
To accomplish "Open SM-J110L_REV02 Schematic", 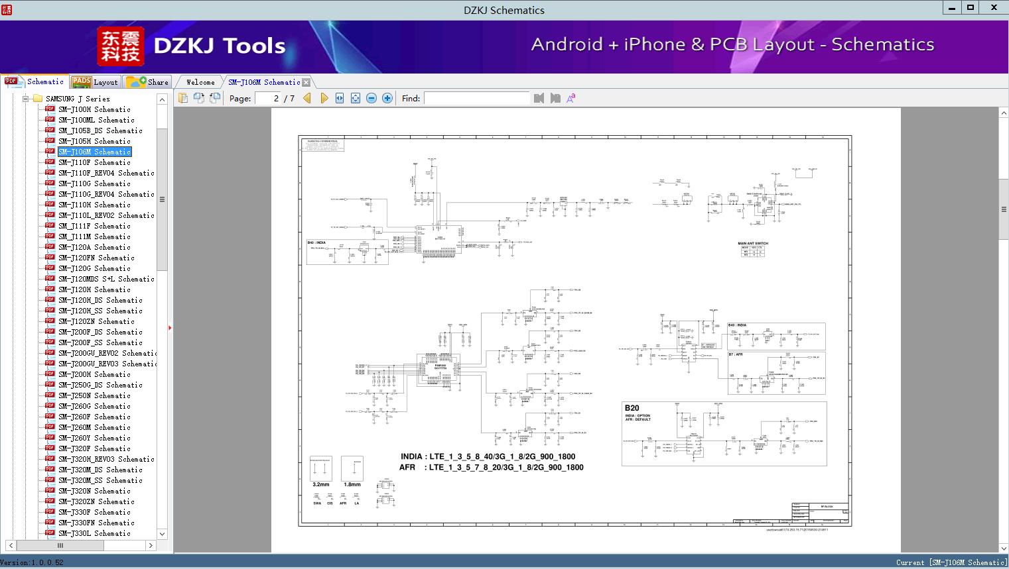I will (x=106, y=215).
